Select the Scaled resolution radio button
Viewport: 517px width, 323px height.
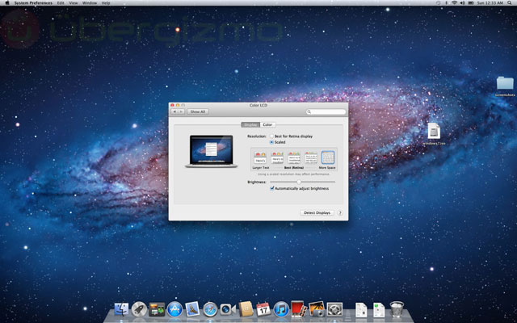[x=272, y=142]
